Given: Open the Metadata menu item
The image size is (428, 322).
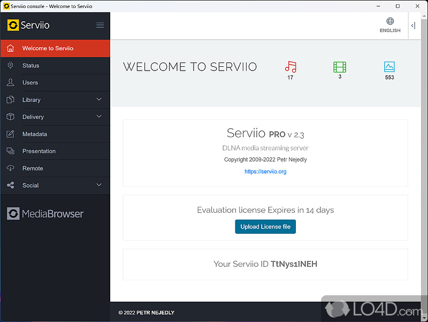Looking at the screenshot, I should [55, 134].
